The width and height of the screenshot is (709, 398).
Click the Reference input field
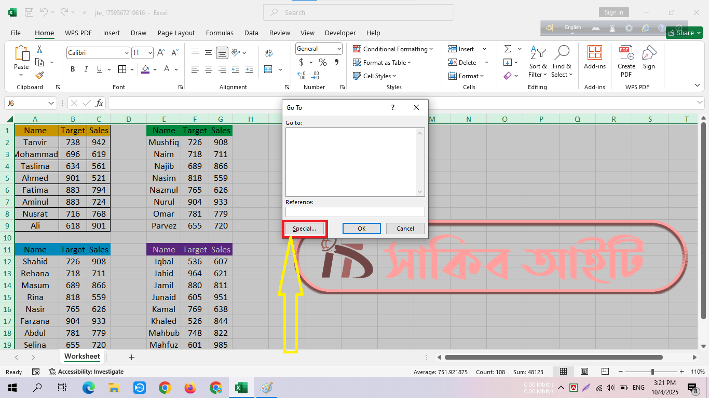coord(355,211)
